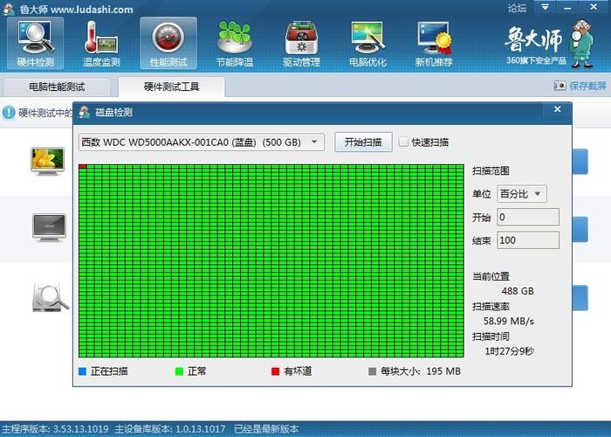Open the 硬件检测 hardware detection icon
Image resolution: width=611 pixels, height=437 pixels.
click(x=36, y=44)
